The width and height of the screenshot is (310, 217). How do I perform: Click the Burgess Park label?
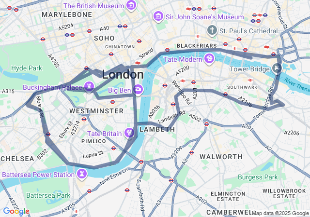tap(258, 177)
